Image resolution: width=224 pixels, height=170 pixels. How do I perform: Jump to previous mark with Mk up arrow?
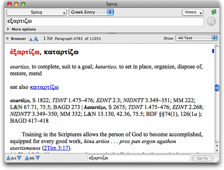coord(27,158)
